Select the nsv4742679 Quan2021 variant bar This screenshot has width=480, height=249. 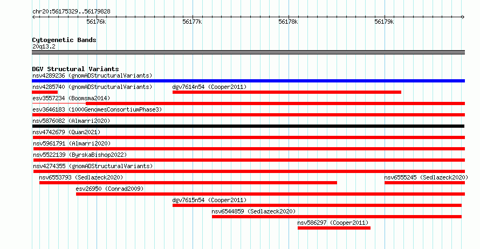pyautogui.click(x=248, y=137)
